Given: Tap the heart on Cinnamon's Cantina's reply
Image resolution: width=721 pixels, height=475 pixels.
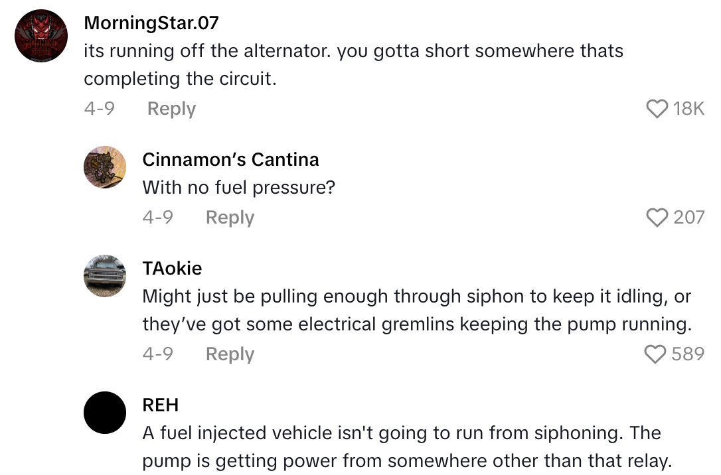Looking at the screenshot, I should pos(657,218).
